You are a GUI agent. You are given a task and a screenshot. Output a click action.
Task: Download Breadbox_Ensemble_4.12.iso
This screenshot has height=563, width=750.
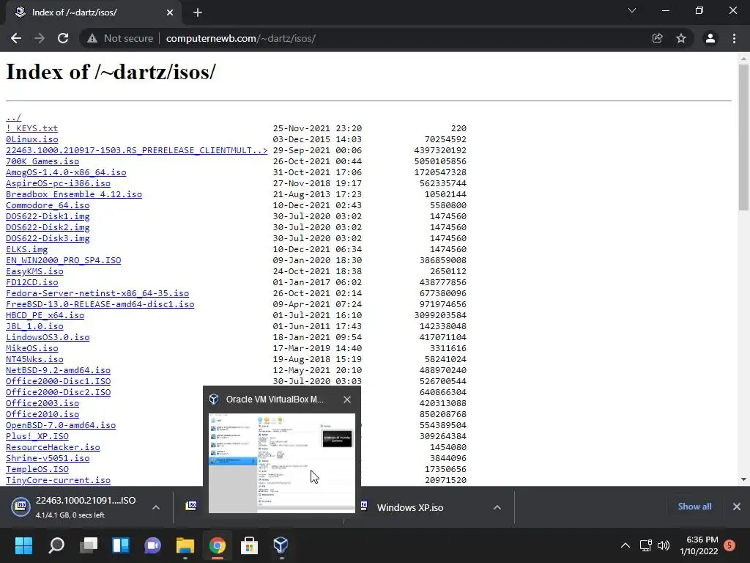(x=74, y=194)
